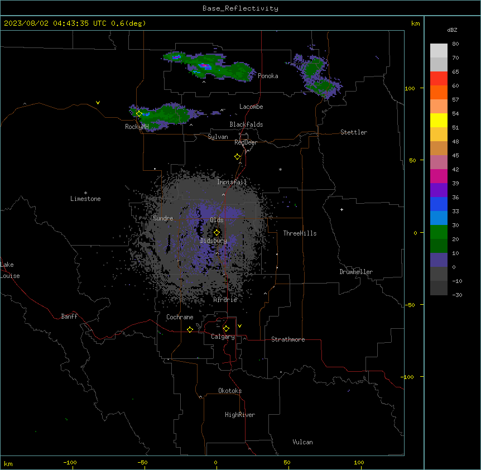The width and height of the screenshot is (481, 470).
Task: Click the Drumheller city label
Action: coord(356,272)
